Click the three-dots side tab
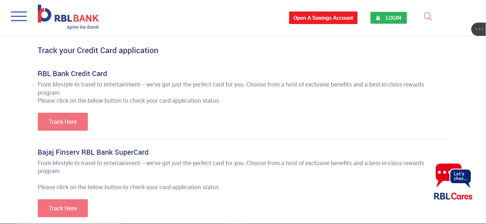The width and height of the screenshot is (486, 224). pyautogui.click(x=479, y=29)
